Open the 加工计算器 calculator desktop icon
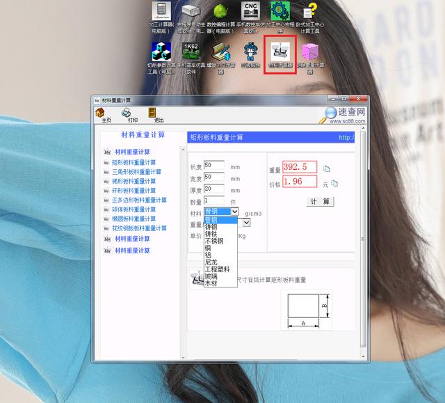445x403 pixels. click(161, 11)
